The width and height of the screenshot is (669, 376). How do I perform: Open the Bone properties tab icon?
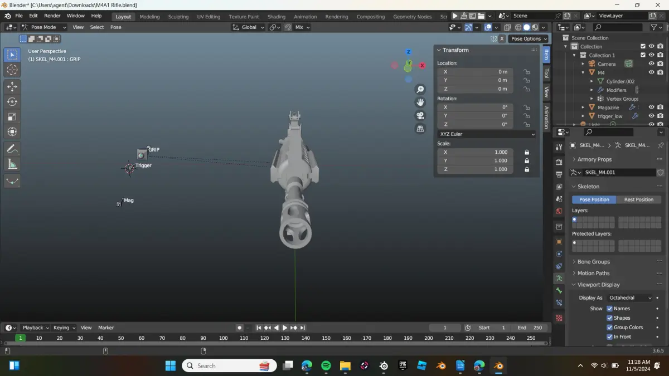(559, 291)
